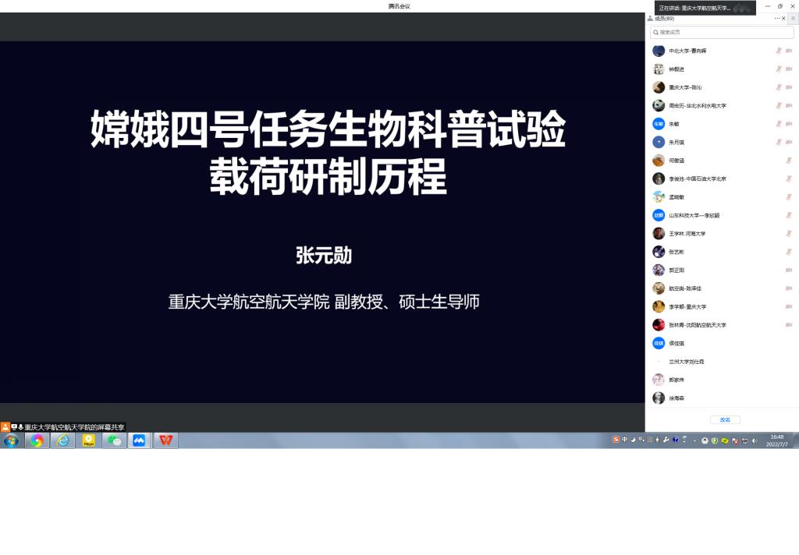Open the members panel more options (…) menu
Image resolution: width=799 pixels, height=555 pixels.
click(776, 18)
